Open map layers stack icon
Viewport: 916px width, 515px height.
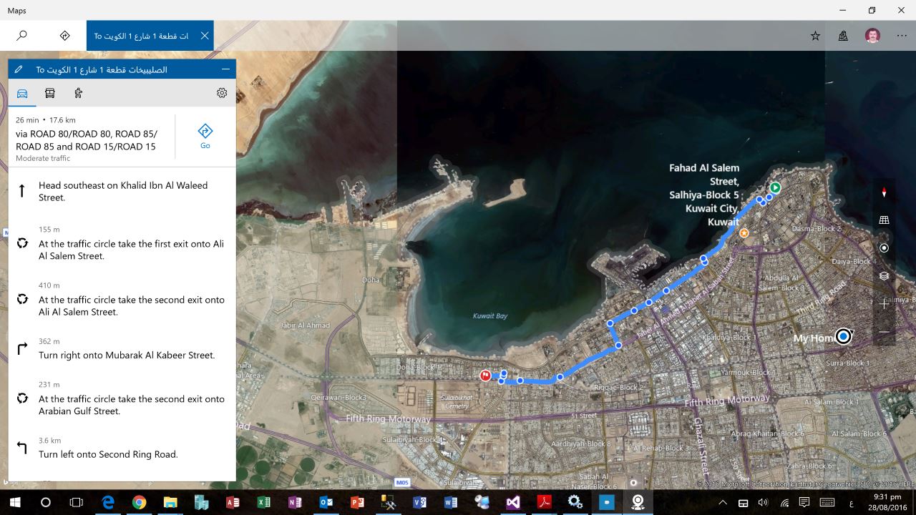click(x=884, y=276)
